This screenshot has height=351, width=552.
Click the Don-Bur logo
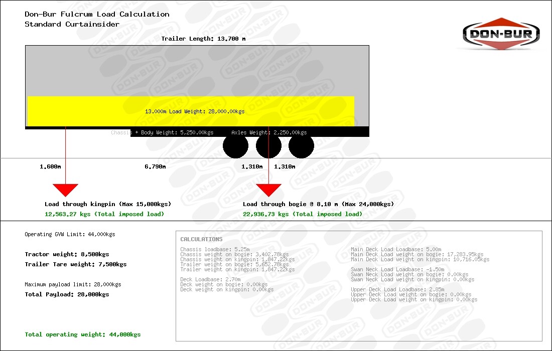[501, 34]
